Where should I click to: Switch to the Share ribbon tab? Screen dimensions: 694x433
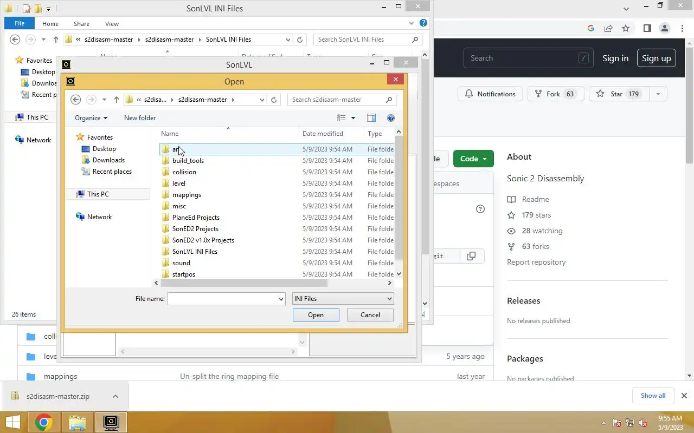82,24
